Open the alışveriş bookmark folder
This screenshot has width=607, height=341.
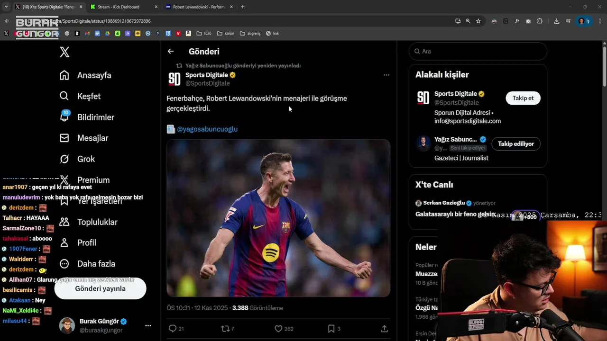click(250, 34)
